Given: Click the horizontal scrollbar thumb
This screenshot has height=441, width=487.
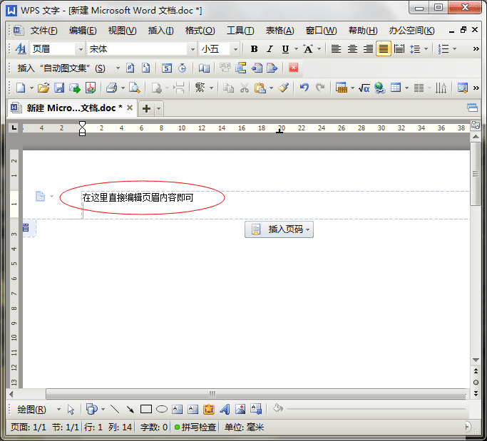Looking at the screenshot, I should tap(256, 394).
